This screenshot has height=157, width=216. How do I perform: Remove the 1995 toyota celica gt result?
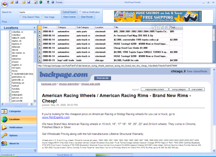click(x=40, y=40)
